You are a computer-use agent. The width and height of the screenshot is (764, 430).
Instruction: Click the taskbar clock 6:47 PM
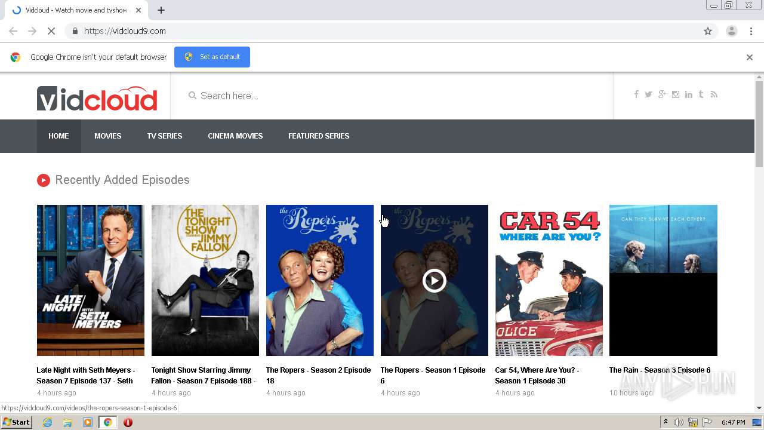[x=733, y=422]
